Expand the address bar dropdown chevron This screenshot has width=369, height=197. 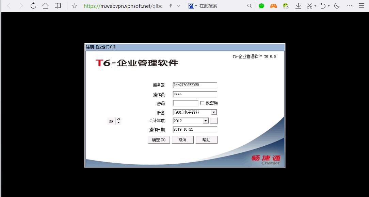(x=179, y=6)
